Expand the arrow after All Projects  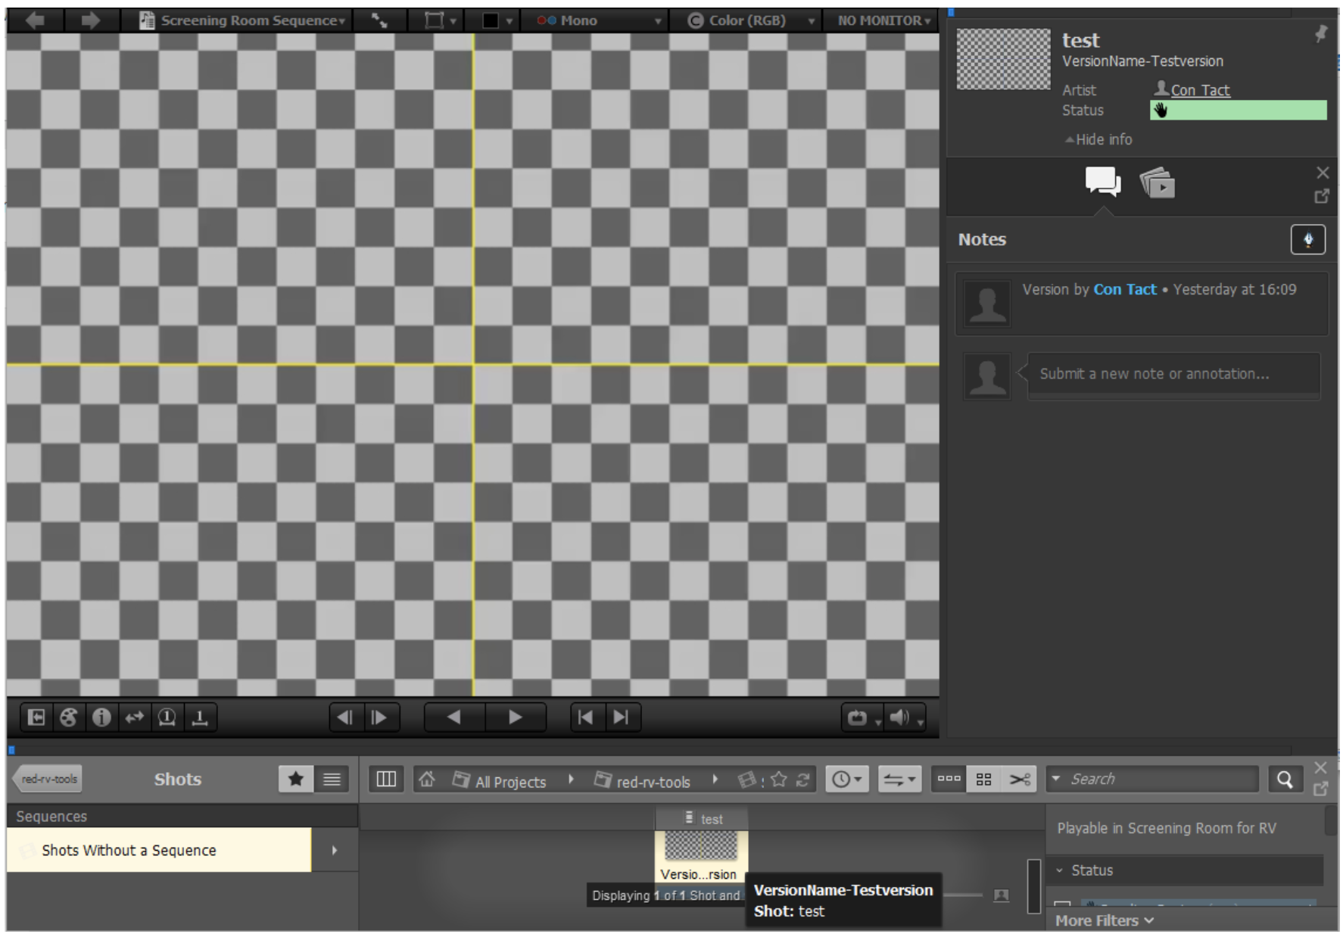coord(571,779)
